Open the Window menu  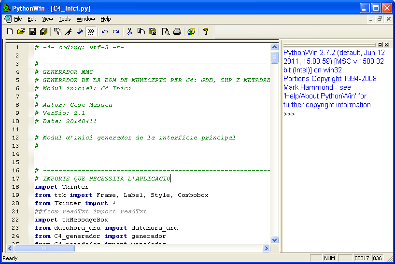(85, 19)
